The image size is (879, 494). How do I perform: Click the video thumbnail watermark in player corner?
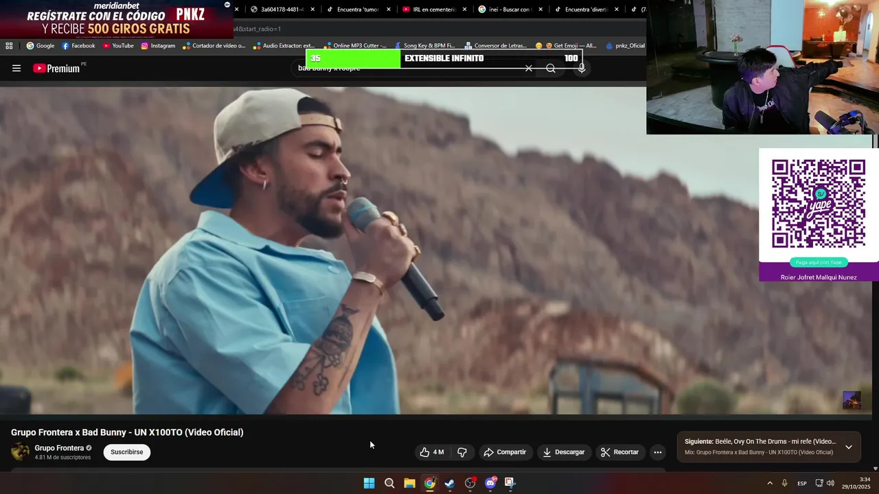852,401
